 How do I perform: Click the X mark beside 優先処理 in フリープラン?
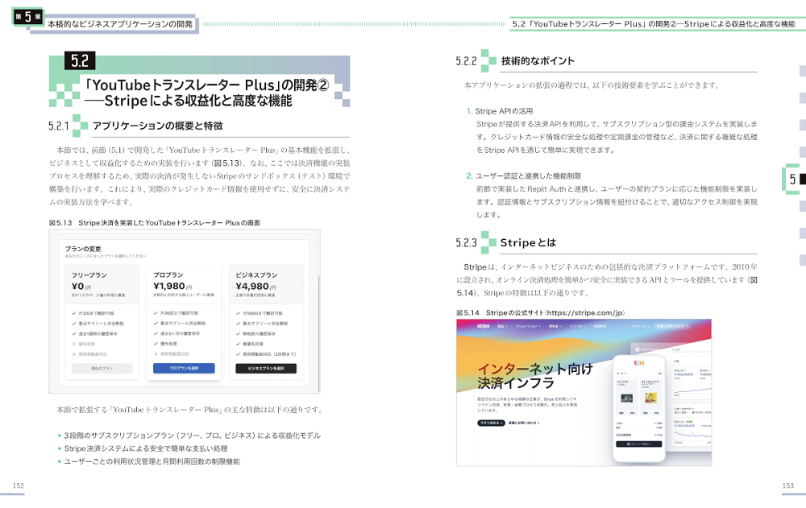point(74,344)
